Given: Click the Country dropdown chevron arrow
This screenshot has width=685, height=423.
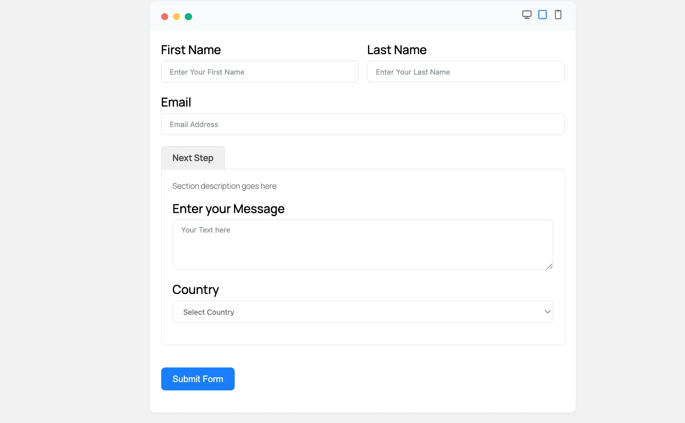Looking at the screenshot, I should (547, 312).
